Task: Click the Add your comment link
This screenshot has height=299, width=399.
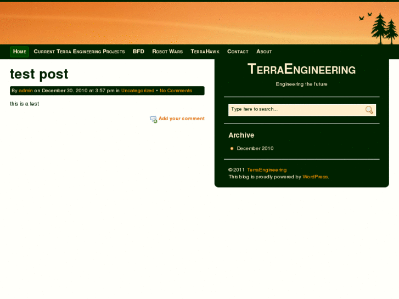Action: tap(182, 119)
